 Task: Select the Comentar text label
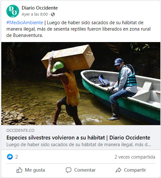pyautogui.click(x=85, y=170)
